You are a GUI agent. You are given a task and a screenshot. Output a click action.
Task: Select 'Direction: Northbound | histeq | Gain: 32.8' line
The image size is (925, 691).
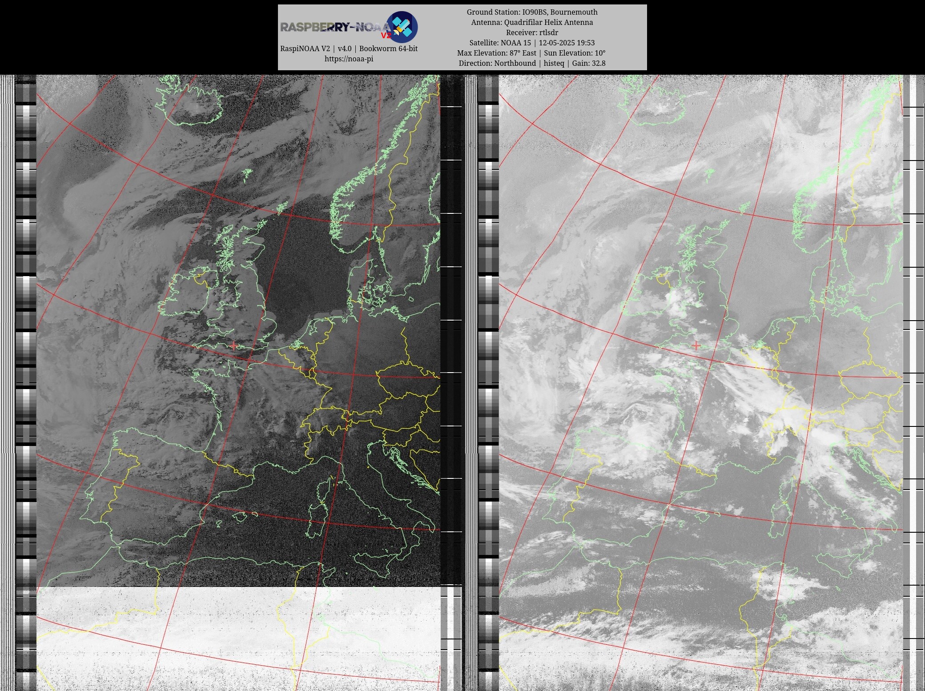[532, 63]
